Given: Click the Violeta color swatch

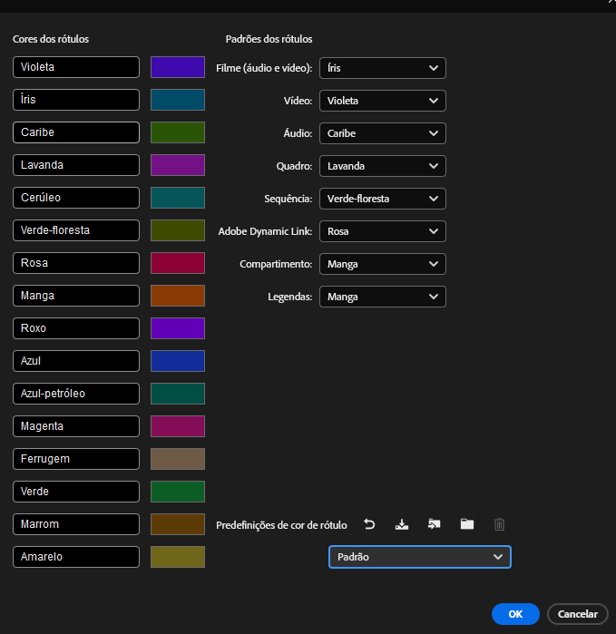Looking at the screenshot, I should 178,67.
